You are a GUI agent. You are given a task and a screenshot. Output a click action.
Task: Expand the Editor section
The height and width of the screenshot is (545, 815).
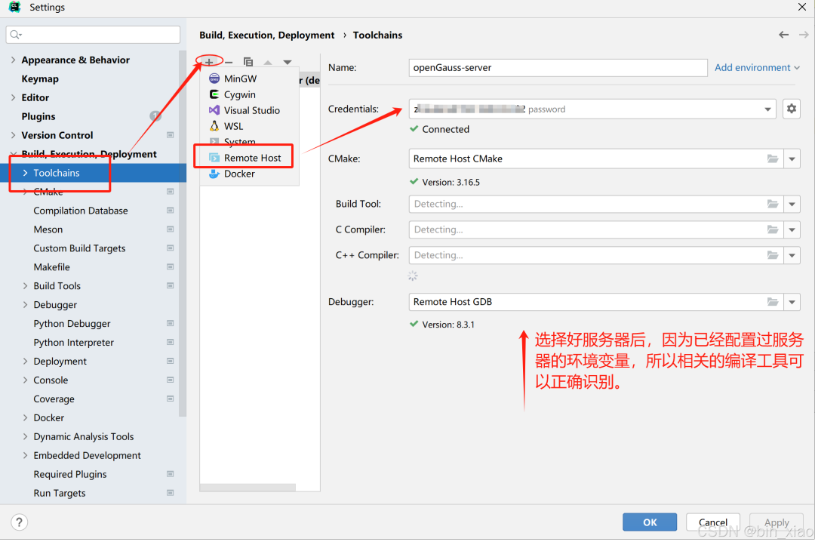pyautogui.click(x=13, y=97)
